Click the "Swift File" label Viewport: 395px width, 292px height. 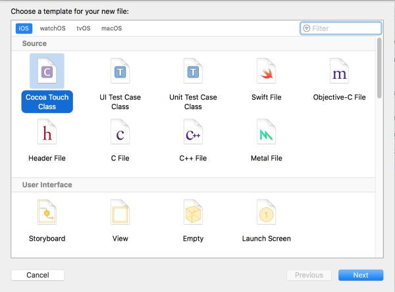pos(266,97)
